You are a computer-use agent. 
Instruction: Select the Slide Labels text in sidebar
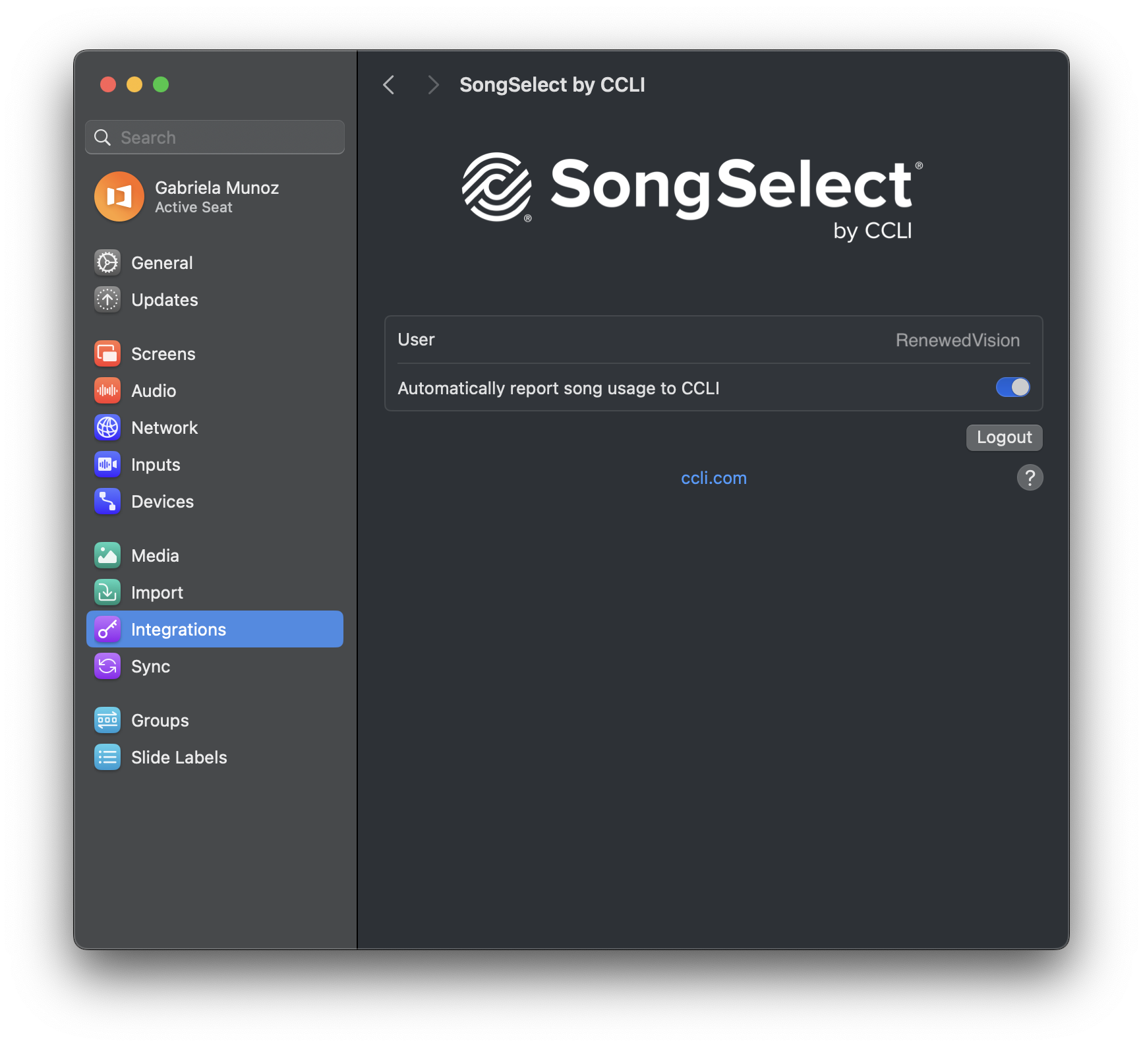pos(179,758)
